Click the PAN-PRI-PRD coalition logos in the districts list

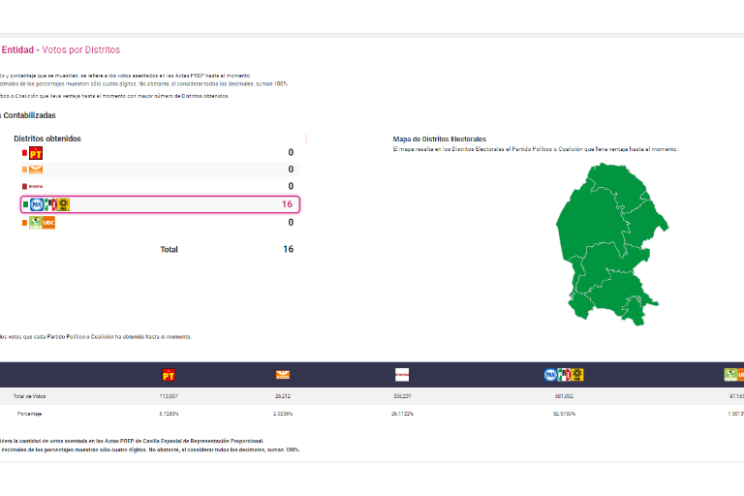(x=50, y=204)
